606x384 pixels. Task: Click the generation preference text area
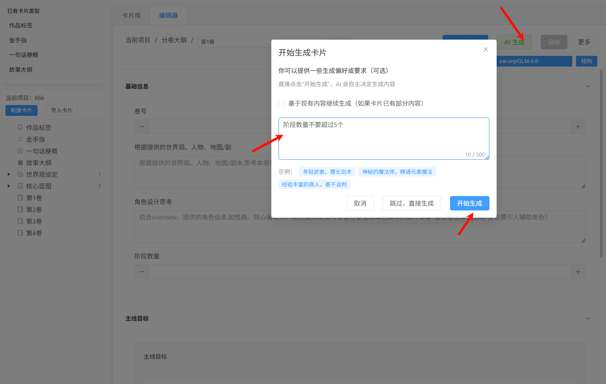point(384,138)
